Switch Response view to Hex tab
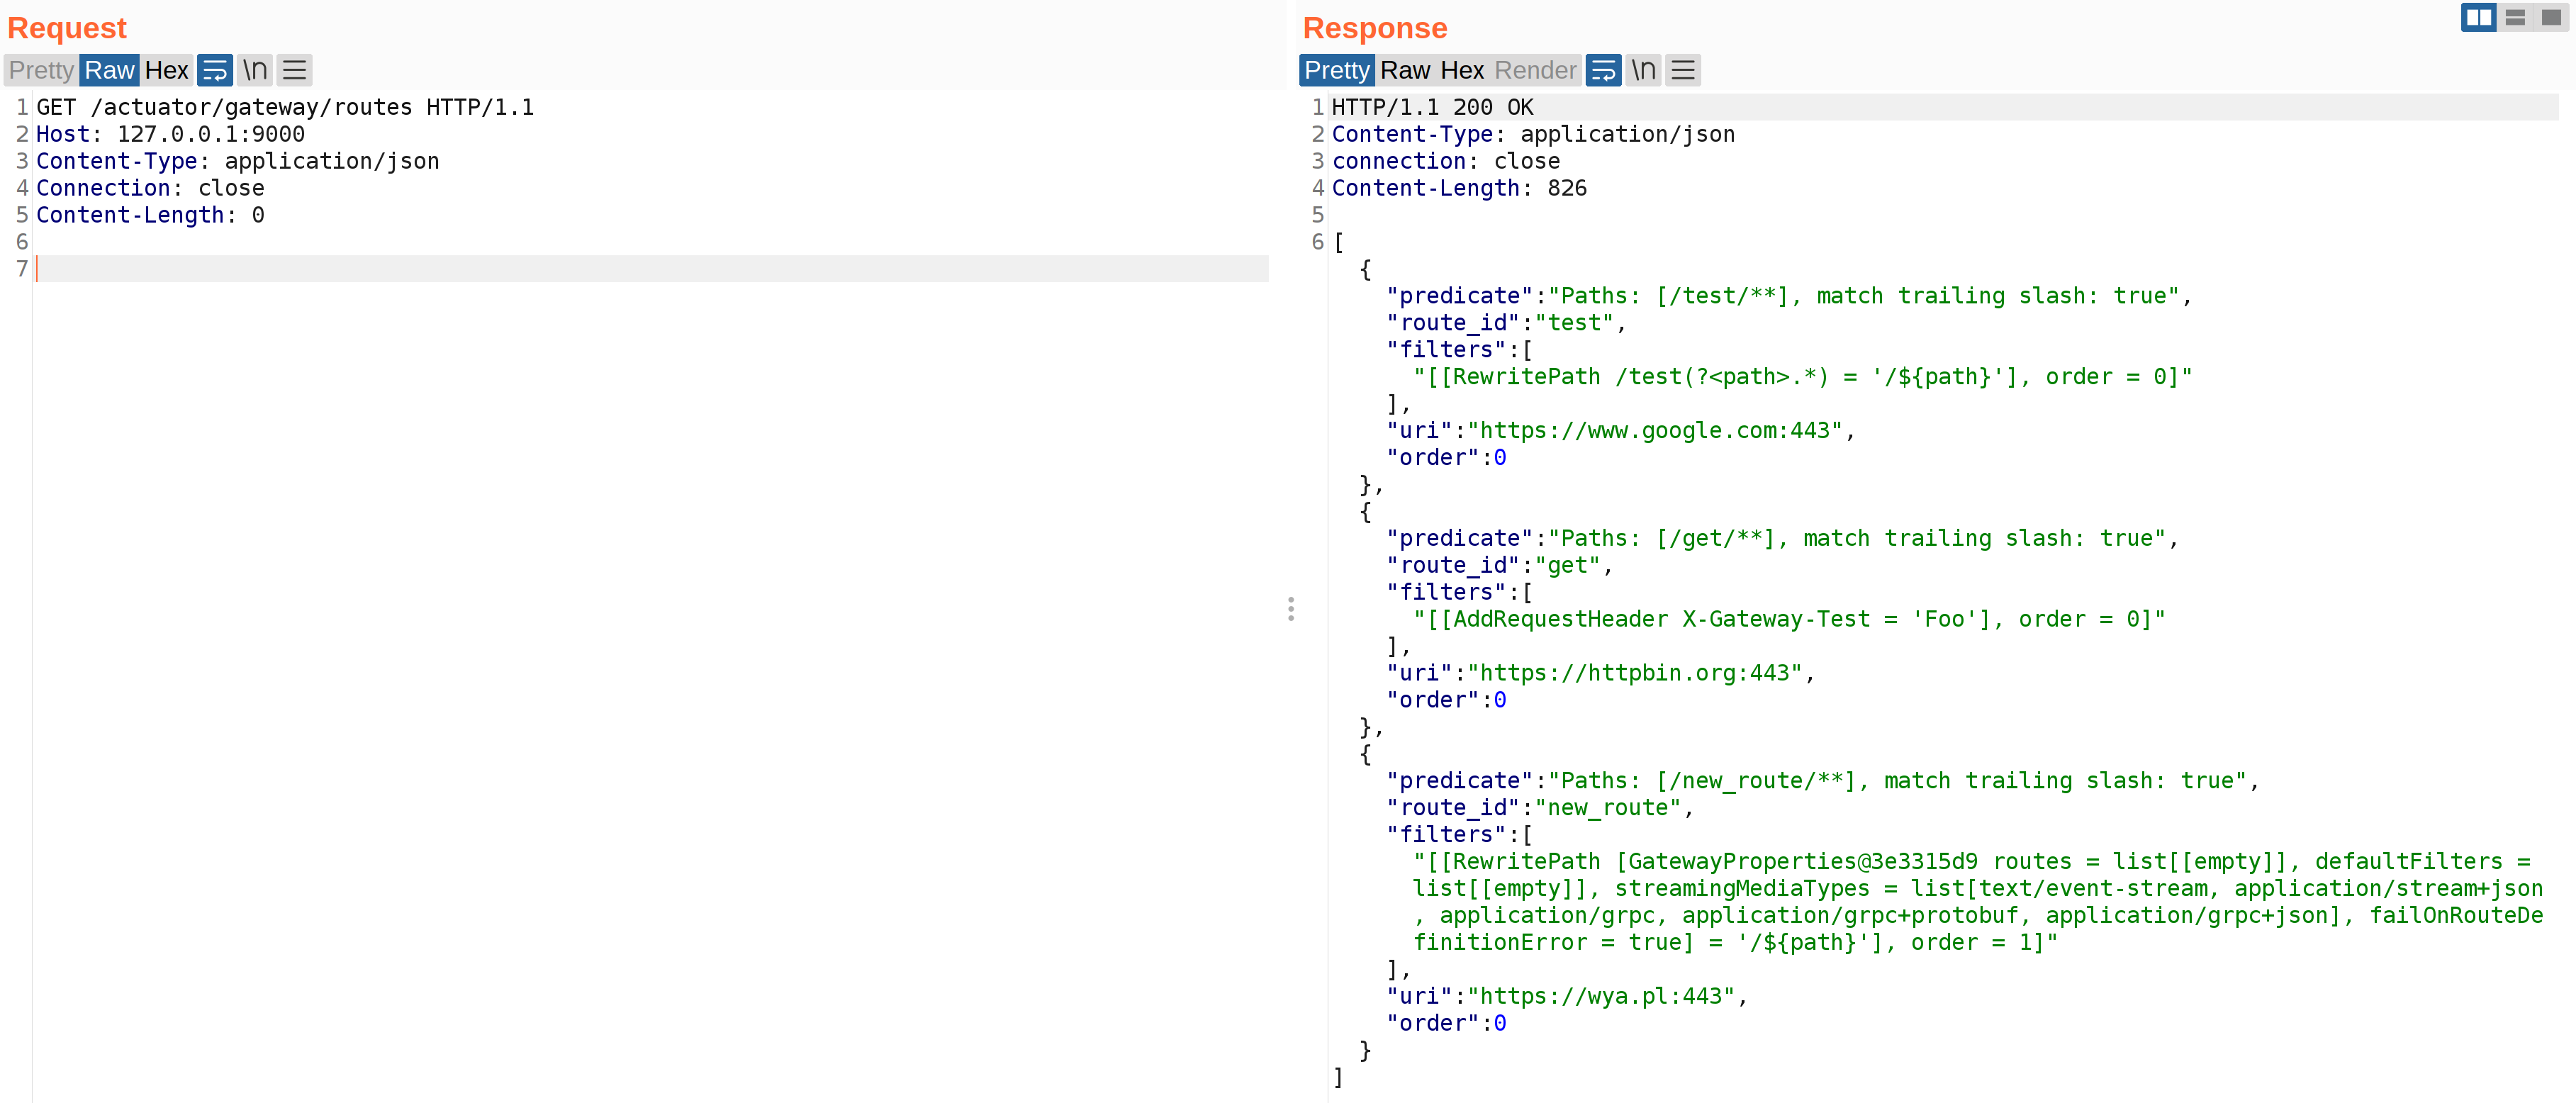 [x=1462, y=70]
